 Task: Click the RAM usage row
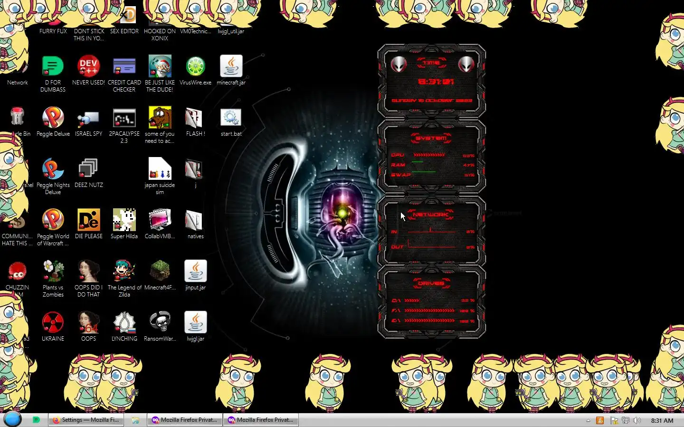(433, 165)
